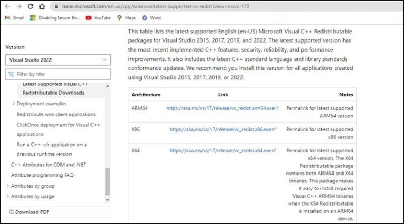Expand the Attributes by usage node
The width and height of the screenshot is (404, 224).
pyautogui.click(x=7, y=196)
